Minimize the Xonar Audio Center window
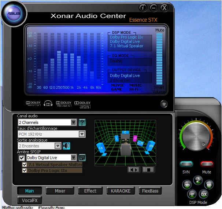 153,8
